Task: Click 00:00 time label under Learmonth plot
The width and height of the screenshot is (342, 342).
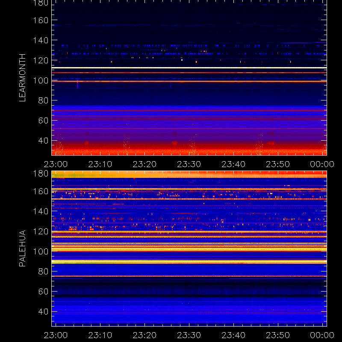Action: (322, 164)
